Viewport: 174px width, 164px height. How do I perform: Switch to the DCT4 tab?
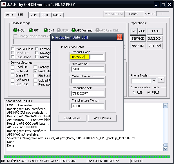coord(10,15)
